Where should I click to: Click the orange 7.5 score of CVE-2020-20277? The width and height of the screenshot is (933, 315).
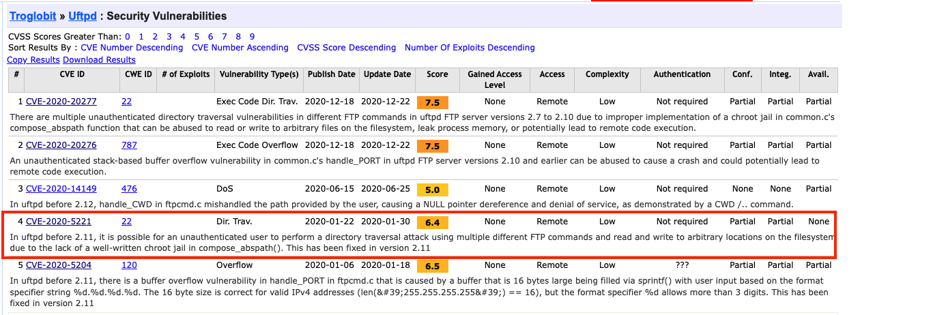(432, 103)
